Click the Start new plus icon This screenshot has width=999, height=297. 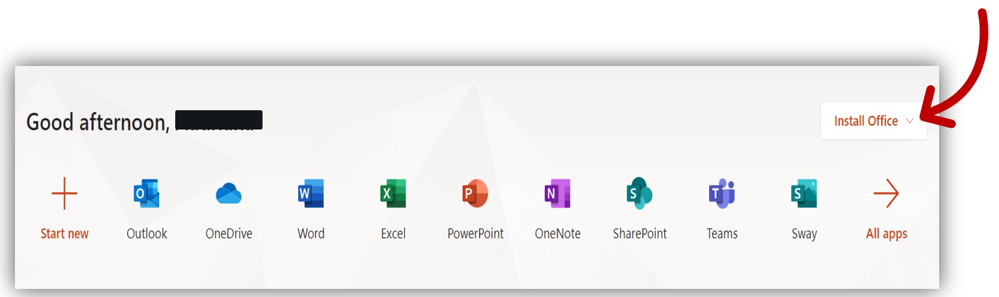(x=64, y=194)
